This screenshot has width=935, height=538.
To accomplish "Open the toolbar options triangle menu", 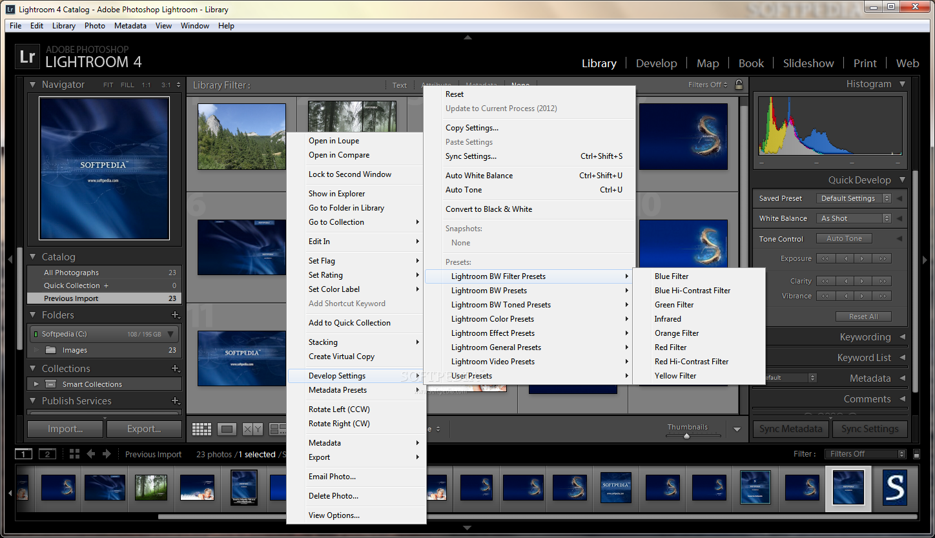I will point(737,429).
